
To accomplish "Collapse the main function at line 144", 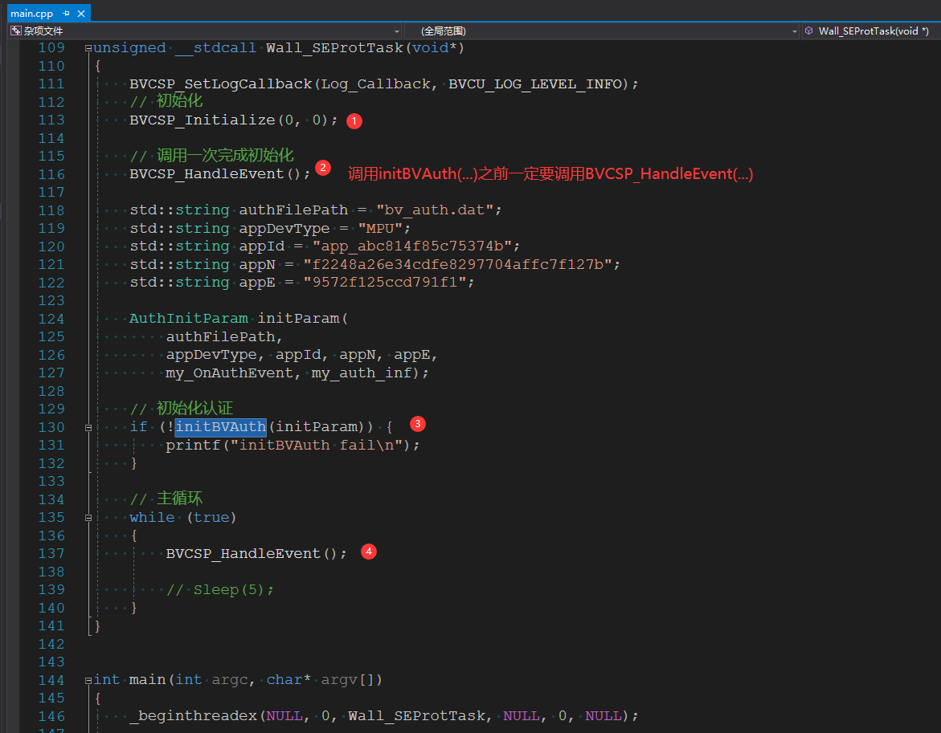I will click(x=88, y=680).
